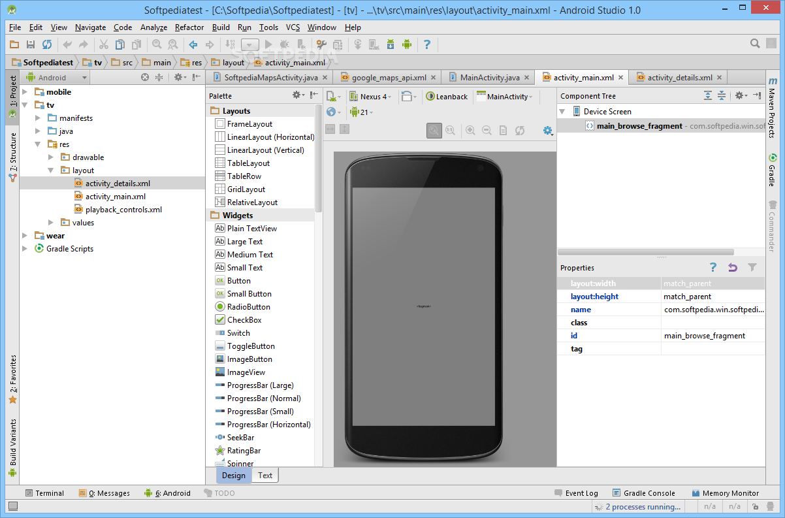Image resolution: width=785 pixels, height=518 pixels.
Task: Click the Properties filter funnel icon
Action: [752, 267]
